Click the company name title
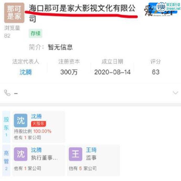 82,13
